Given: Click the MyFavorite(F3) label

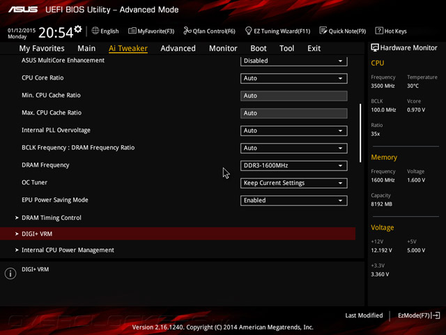Looking at the screenshot, I should (156, 31).
